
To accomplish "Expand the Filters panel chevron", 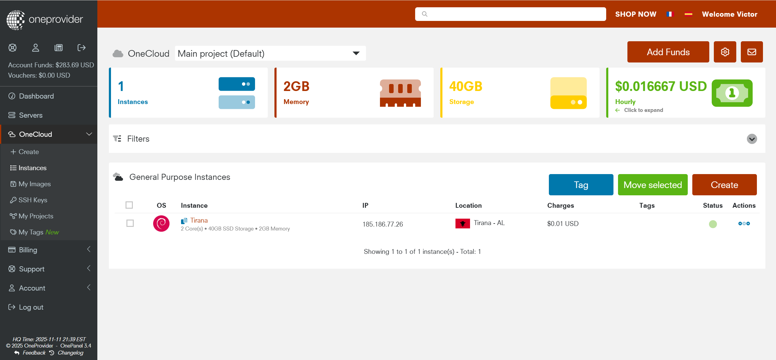I will tap(752, 139).
